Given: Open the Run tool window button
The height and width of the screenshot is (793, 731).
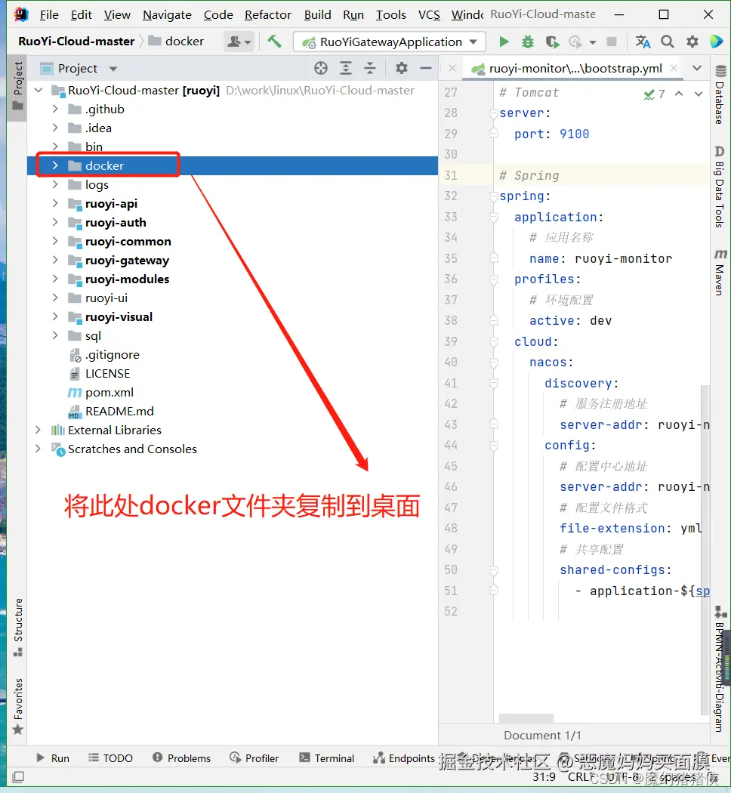Looking at the screenshot, I should coord(53,758).
